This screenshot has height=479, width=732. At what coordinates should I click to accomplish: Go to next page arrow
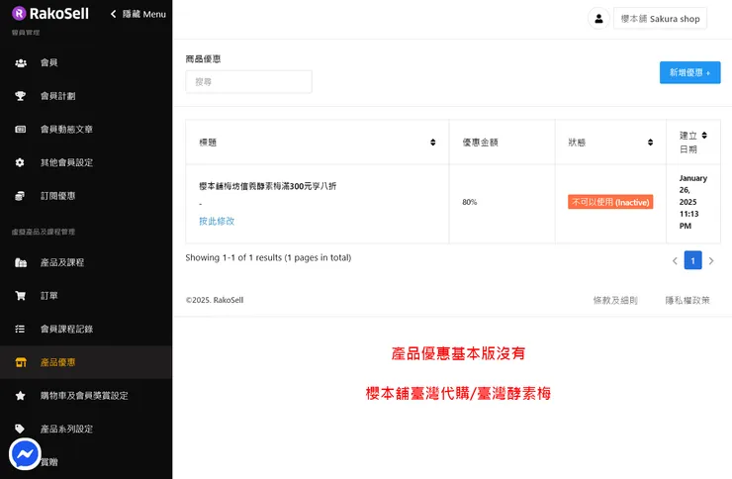(x=711, y=260)
